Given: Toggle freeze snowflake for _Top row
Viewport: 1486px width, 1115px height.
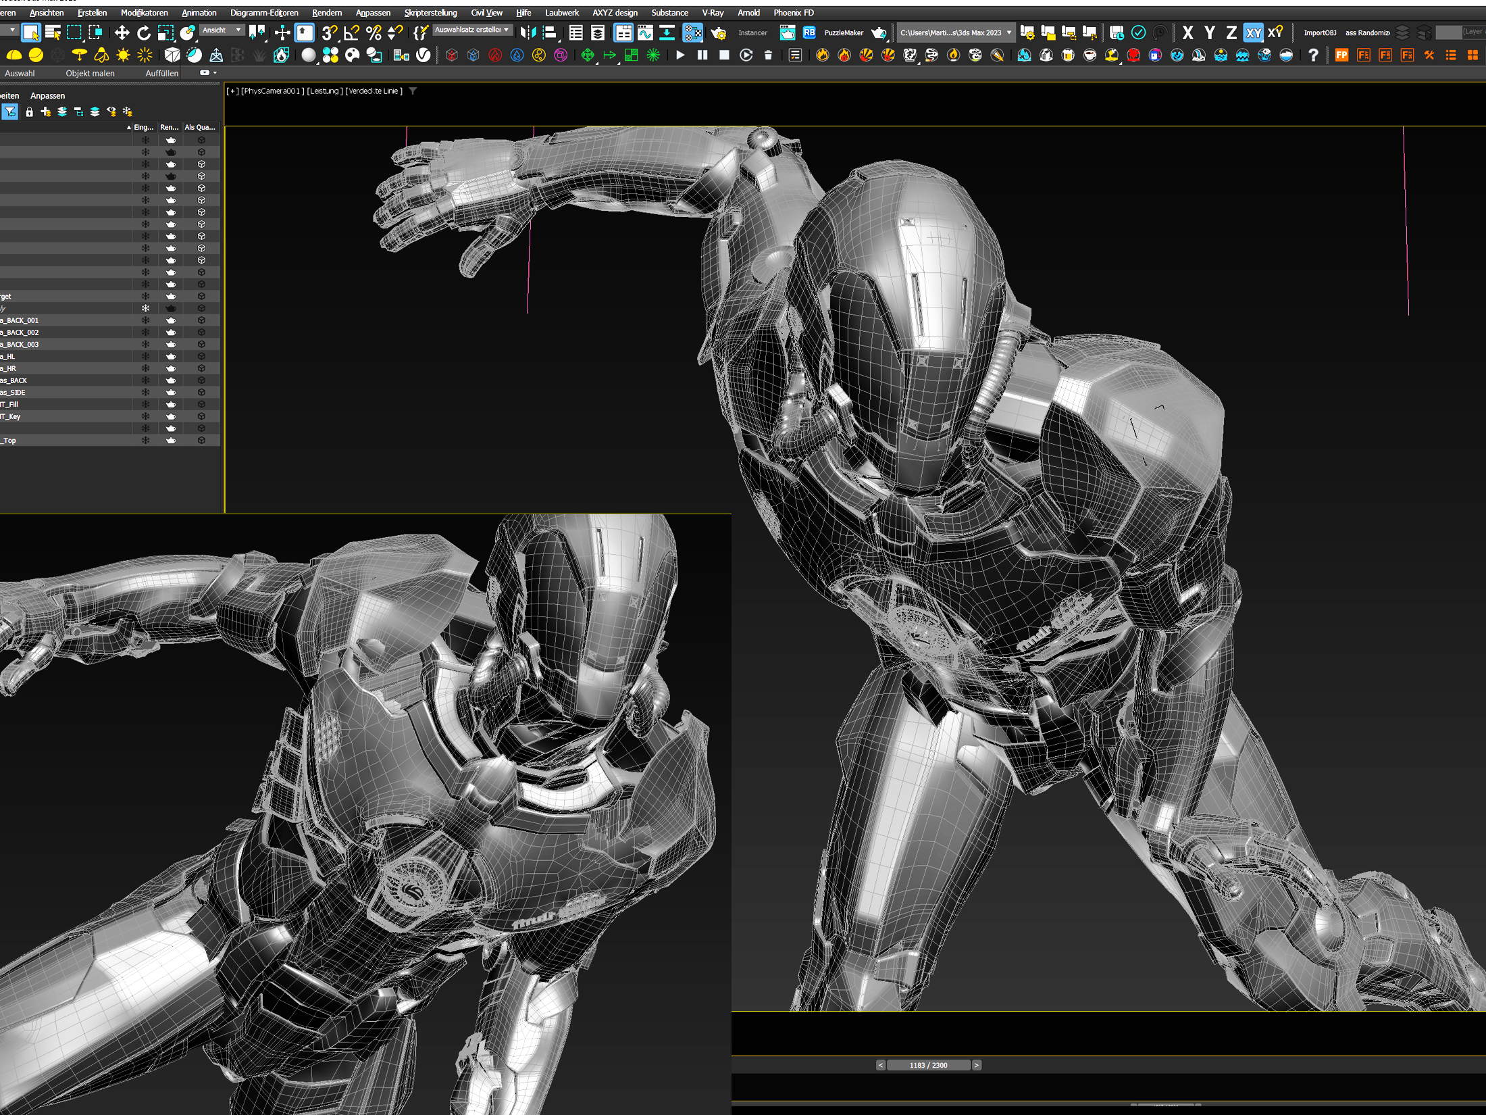Looking at the screenshot, I should (x=145, y=440).
